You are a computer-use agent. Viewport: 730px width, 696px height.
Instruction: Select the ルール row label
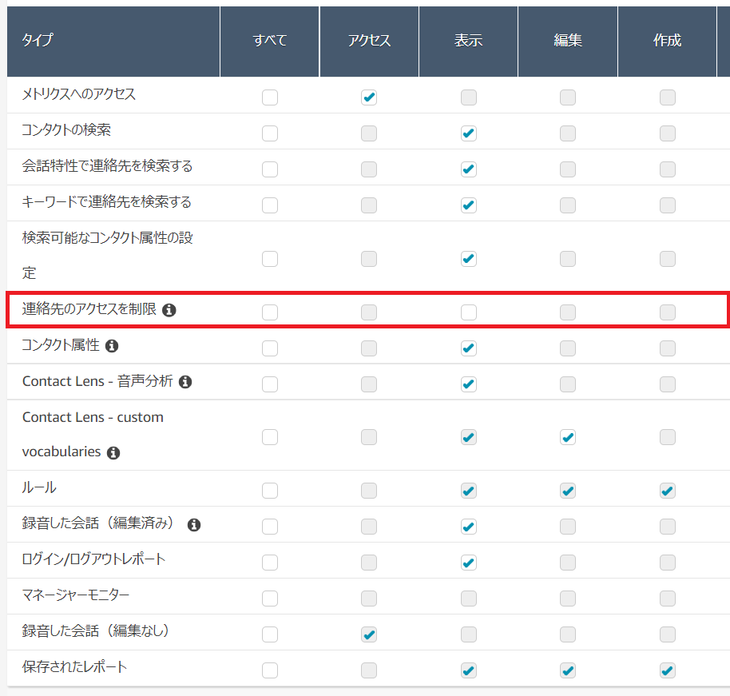(39, 487)
